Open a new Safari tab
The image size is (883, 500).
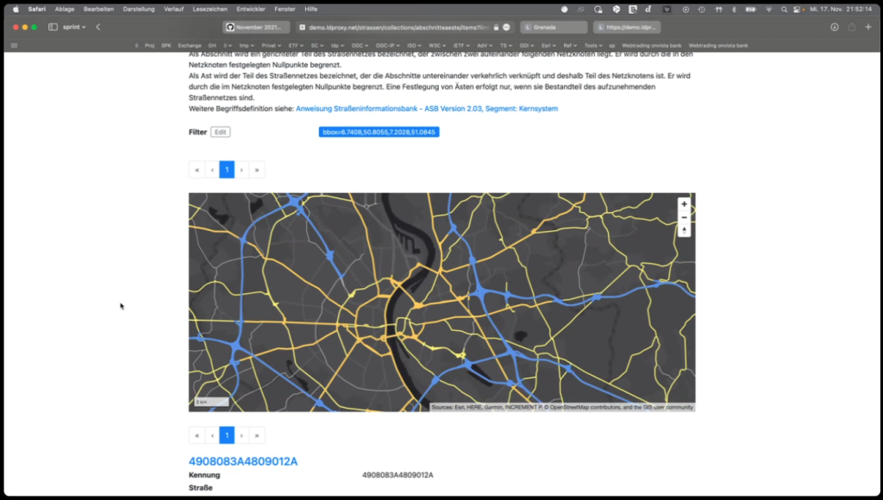[869, 27]
